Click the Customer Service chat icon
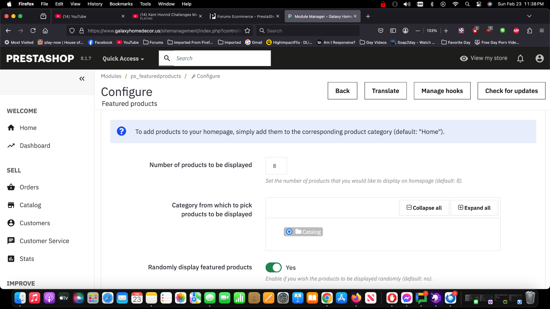This screenshot has width=550, height=309. coord(11,241)
